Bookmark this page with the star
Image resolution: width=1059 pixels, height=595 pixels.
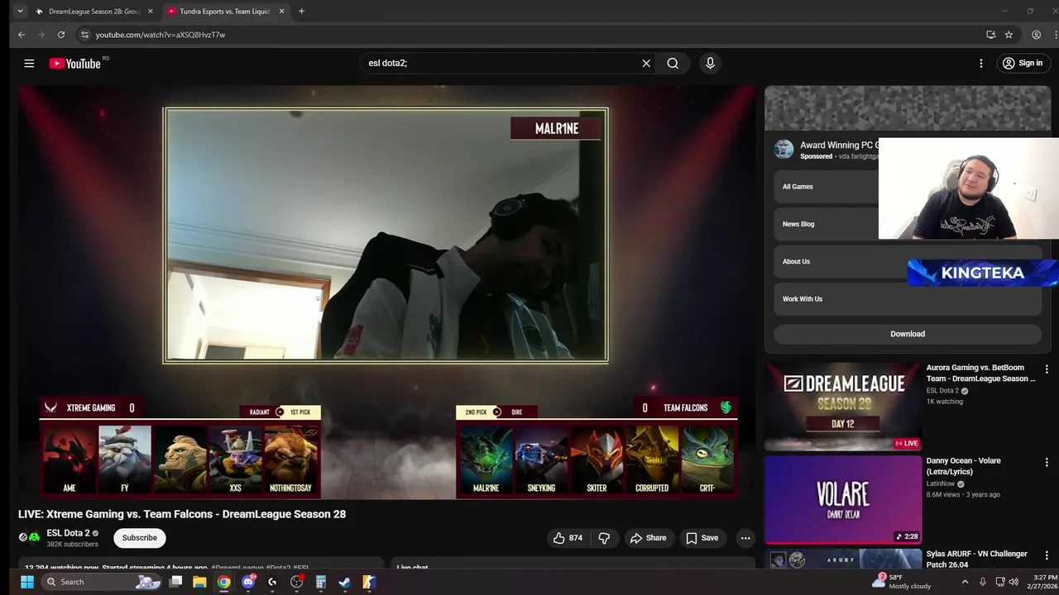1009,35
